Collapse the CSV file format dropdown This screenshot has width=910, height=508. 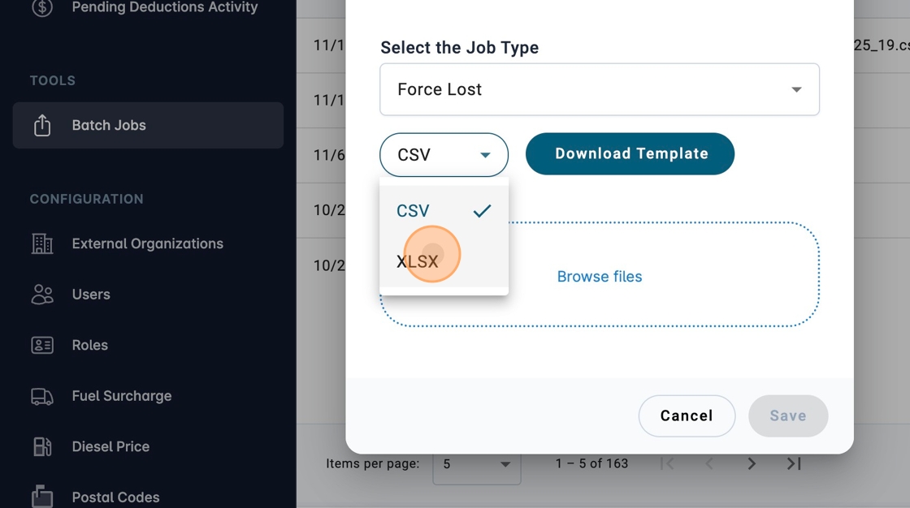[444, 154]
